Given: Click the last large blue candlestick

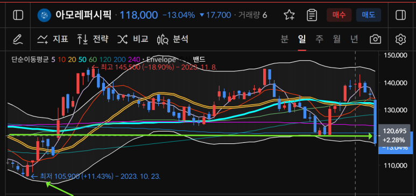Looking at the screenshot, I should 375,121.
